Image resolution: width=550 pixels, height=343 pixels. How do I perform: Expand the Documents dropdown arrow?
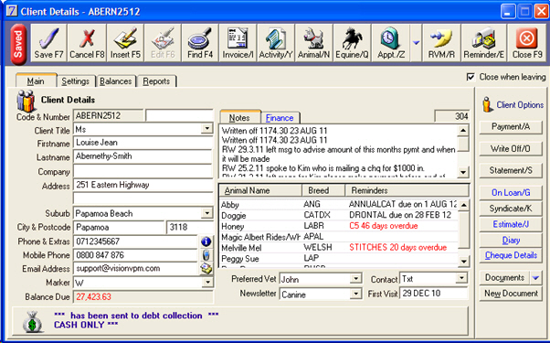click(535, 278)
